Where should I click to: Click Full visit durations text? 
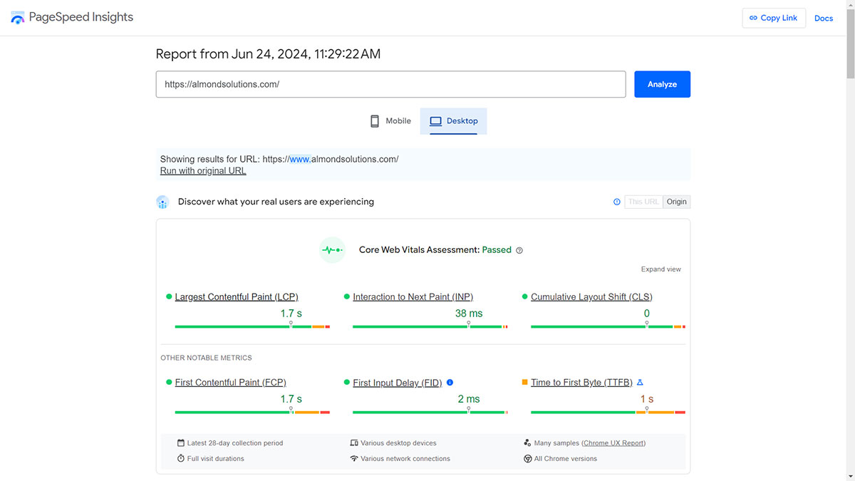216,459
